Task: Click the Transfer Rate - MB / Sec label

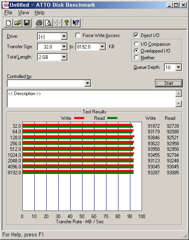Action: (x=80, y=222)
